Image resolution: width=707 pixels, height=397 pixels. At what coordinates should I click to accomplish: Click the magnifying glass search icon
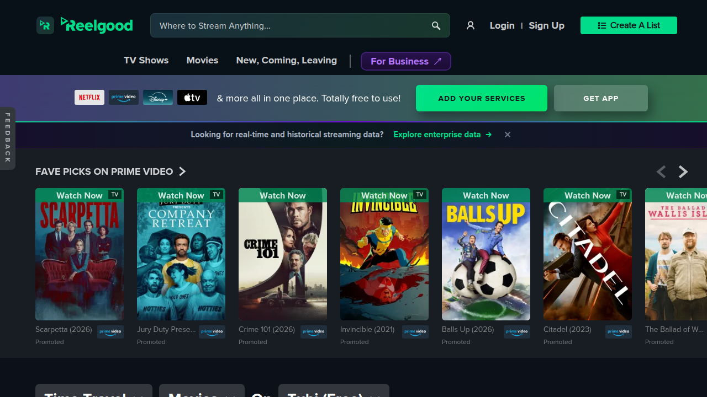click(x=436, y=26)
